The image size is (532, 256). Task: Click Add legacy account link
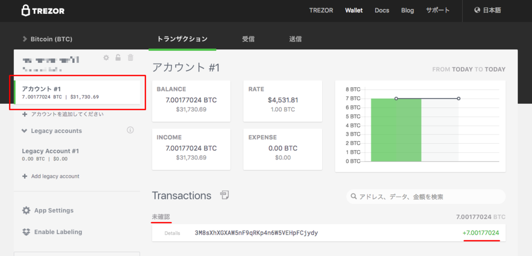click(55, 177)
